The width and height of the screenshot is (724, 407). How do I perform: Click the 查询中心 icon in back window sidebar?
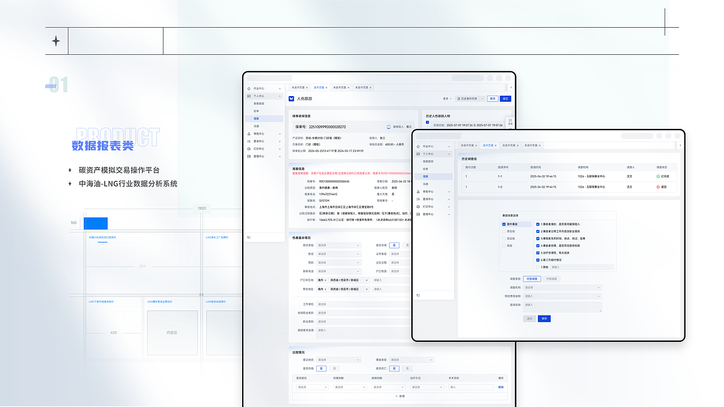249,141
